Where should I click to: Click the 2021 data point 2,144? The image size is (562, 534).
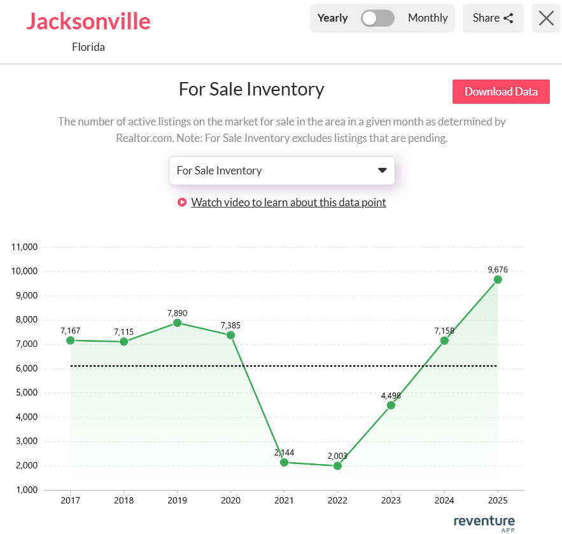coord(285,462)
